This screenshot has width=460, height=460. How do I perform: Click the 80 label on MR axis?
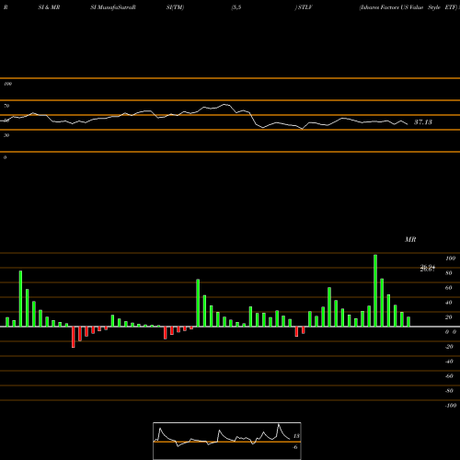coord(449,273)
